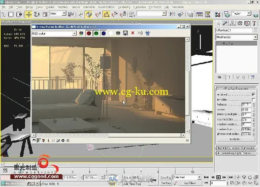Open the MAXScript menu

(x=155, y=7)
